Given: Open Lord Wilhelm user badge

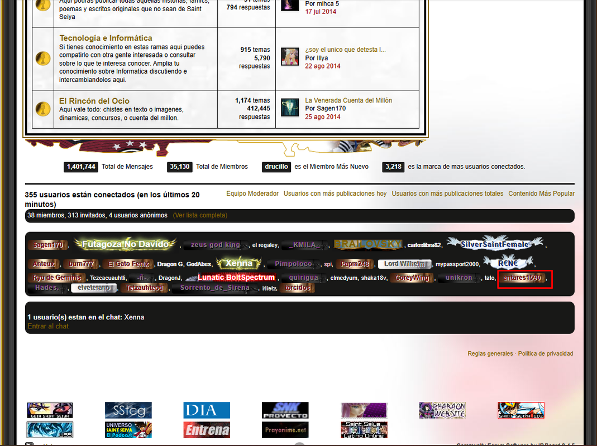Looking at the screenshot, I should tap(404, 264).
